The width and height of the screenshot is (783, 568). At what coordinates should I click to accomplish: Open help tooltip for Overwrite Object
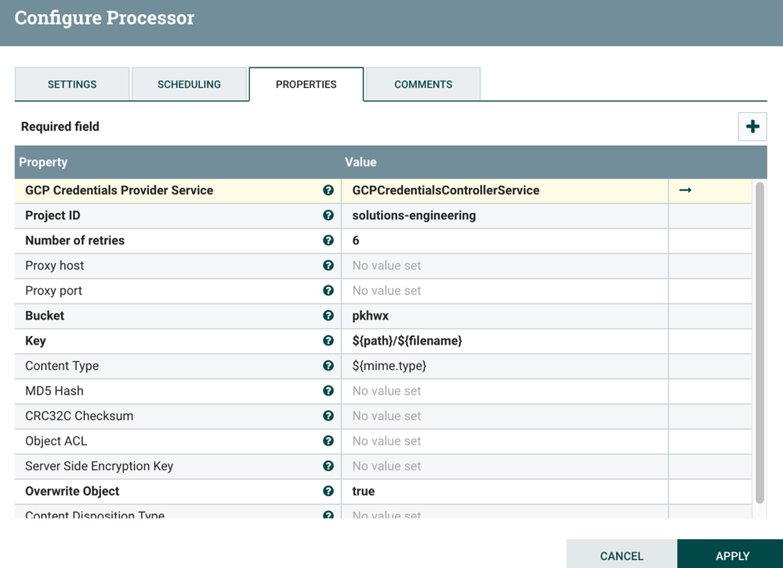328,491
